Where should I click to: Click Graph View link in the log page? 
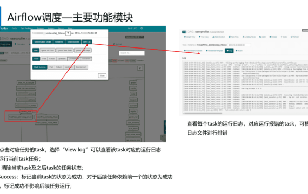coord(190,37)
